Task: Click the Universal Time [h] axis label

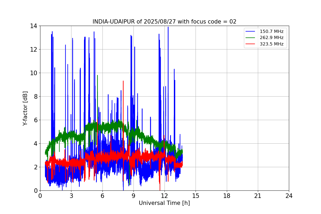Action: (164, 203)
